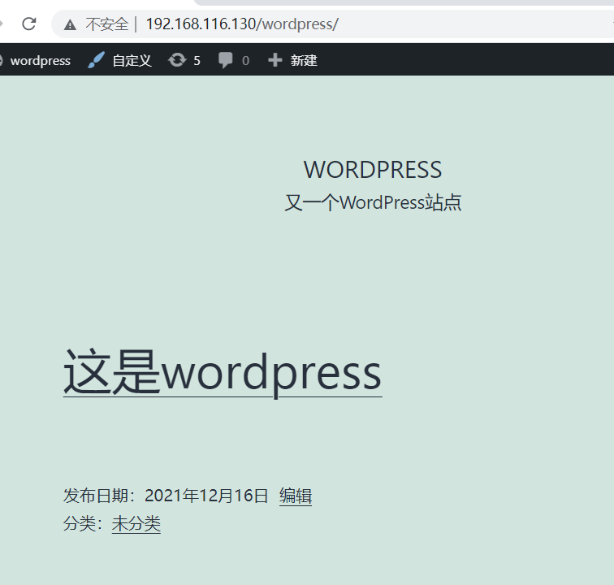Viewport: 614px width, 585px height.
Task: Open the 自定义 customizer link
Action: 132,61
